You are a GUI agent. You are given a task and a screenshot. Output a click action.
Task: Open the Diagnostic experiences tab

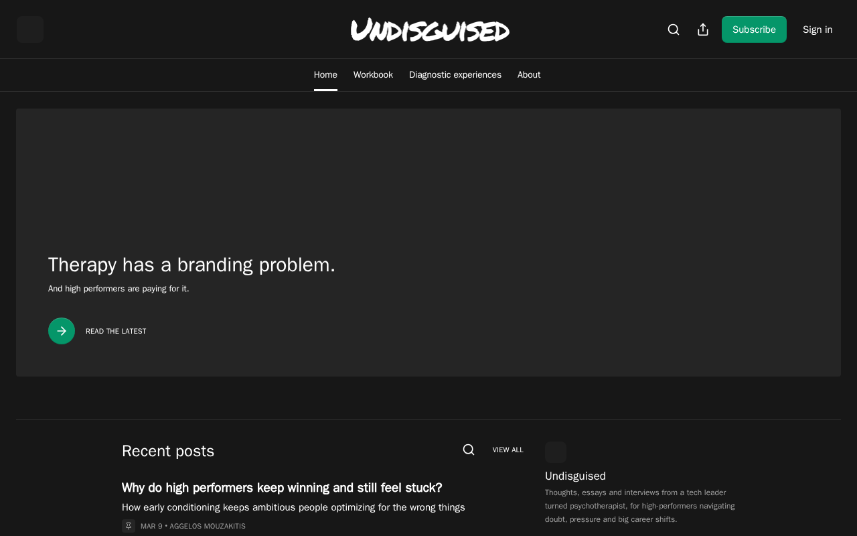pos(455,75)
